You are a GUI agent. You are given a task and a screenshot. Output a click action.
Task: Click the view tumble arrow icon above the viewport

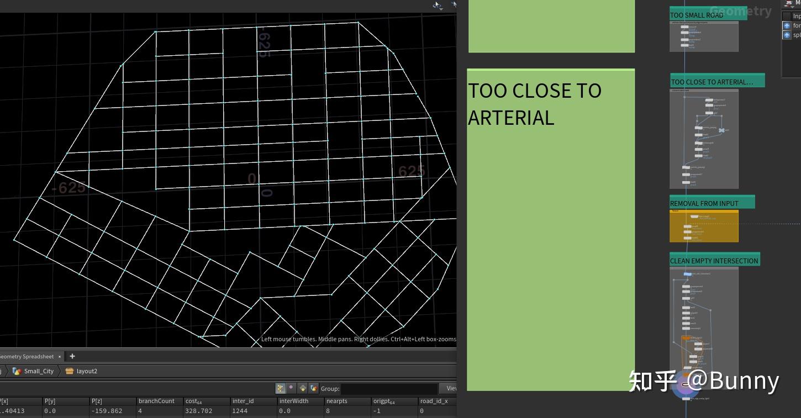(x=436, y=5)
